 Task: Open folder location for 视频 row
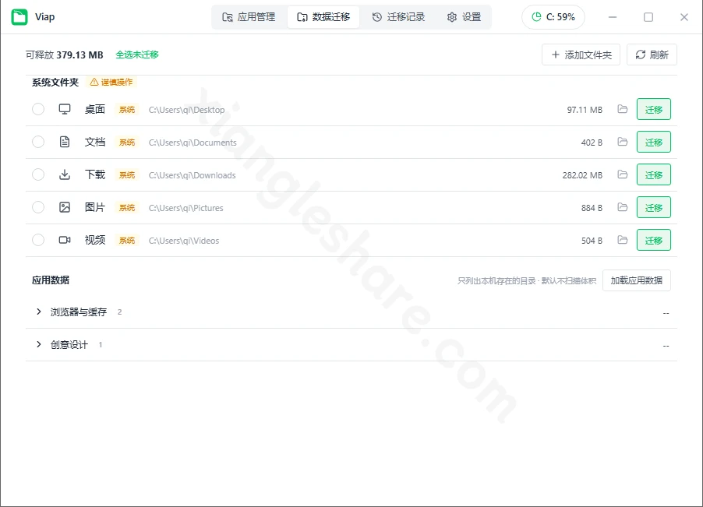[x=622, y=240]
